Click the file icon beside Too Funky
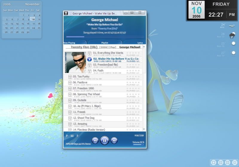The width and height of the screenshot is (239, 167). (x=70, y=77)
